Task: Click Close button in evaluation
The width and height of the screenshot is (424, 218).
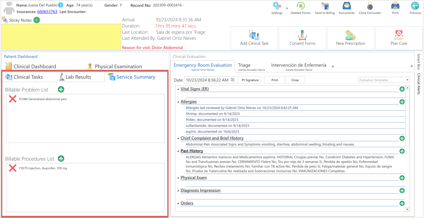Action: 295,80
